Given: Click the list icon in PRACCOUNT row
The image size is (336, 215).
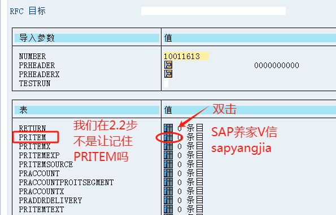Looking at the screenshot, I should pos(199,173).
